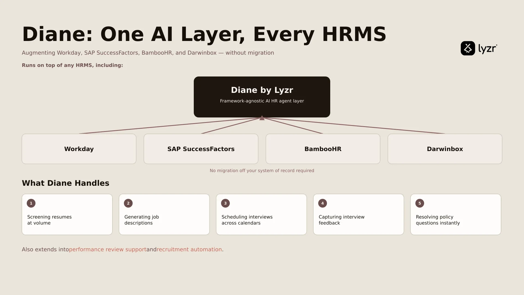The image size is (524, 295).
Task: Open the 'recruitment automation' link
Action: click(x=189, y=249)
